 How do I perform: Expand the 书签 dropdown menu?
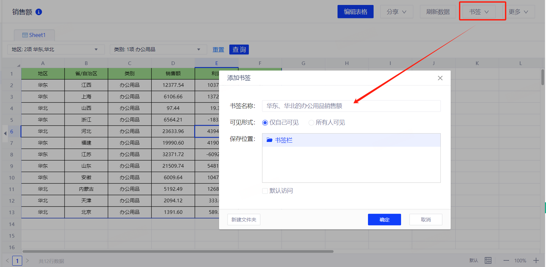click(479, 12)
